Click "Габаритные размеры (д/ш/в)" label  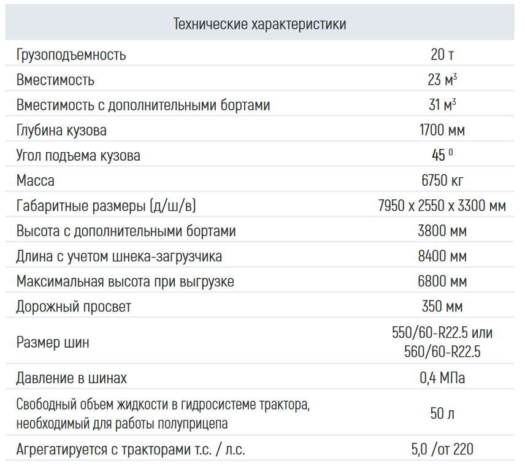[106, 205]
